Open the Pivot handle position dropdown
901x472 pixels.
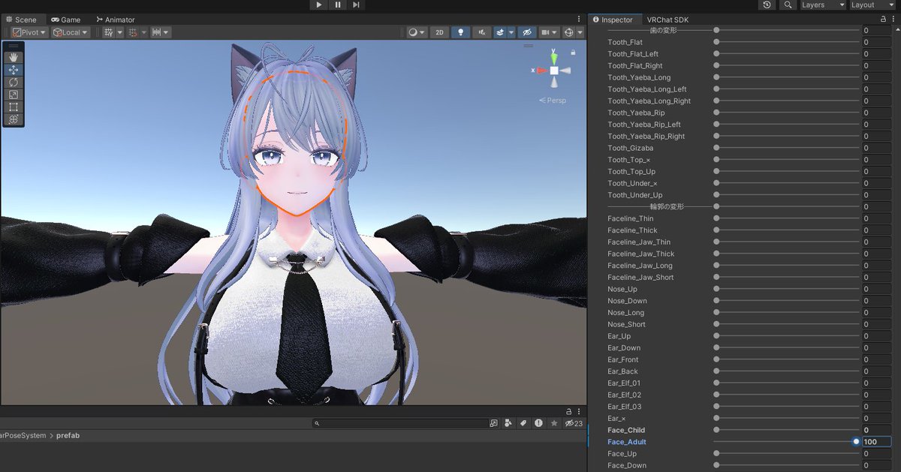pos(29,32)
